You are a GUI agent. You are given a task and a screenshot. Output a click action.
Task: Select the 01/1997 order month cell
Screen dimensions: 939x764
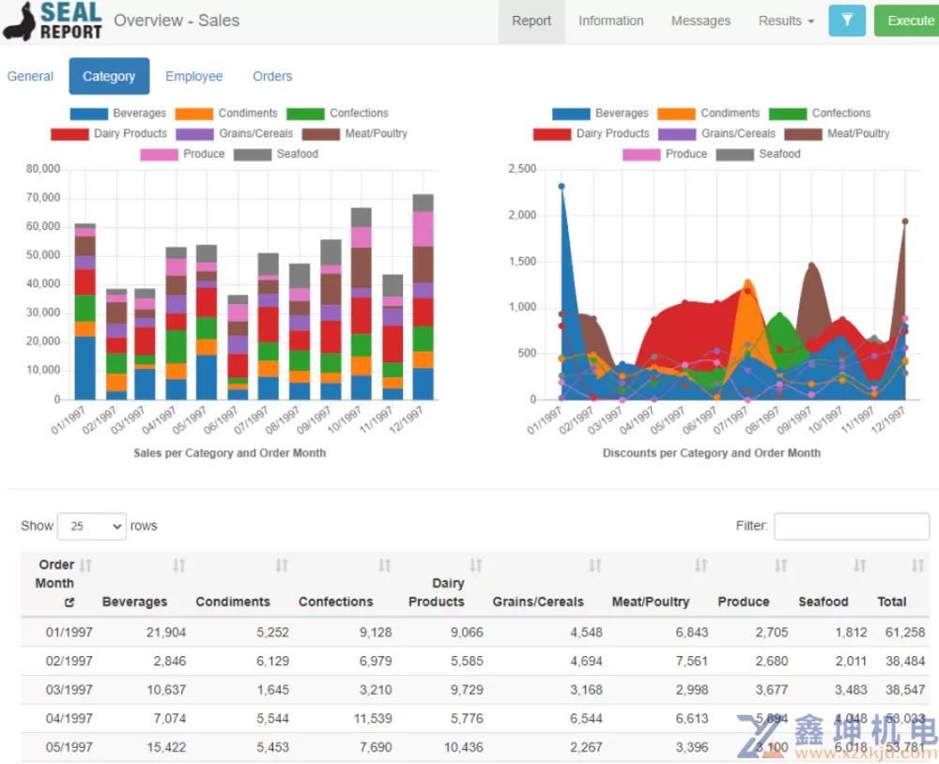(x=69, y=633)
